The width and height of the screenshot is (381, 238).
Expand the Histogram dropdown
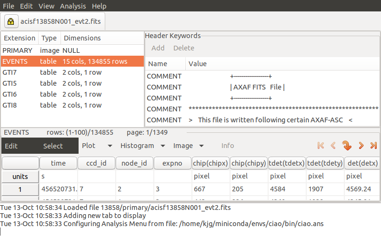(142, 146)
